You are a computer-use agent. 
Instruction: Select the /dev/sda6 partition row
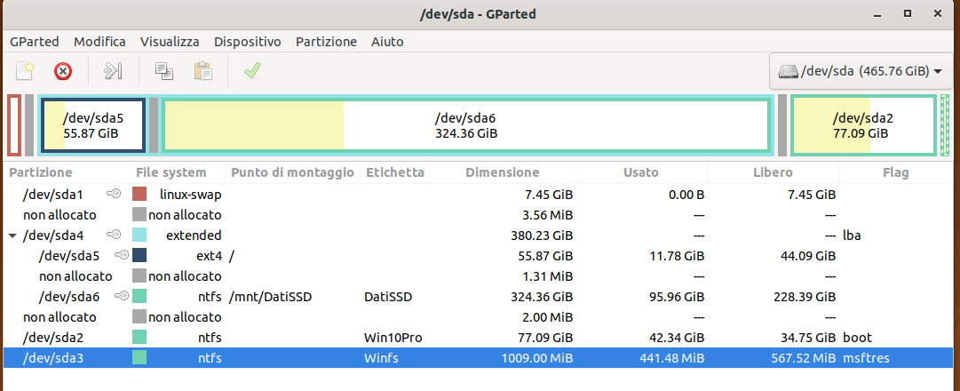click(480, 297)
